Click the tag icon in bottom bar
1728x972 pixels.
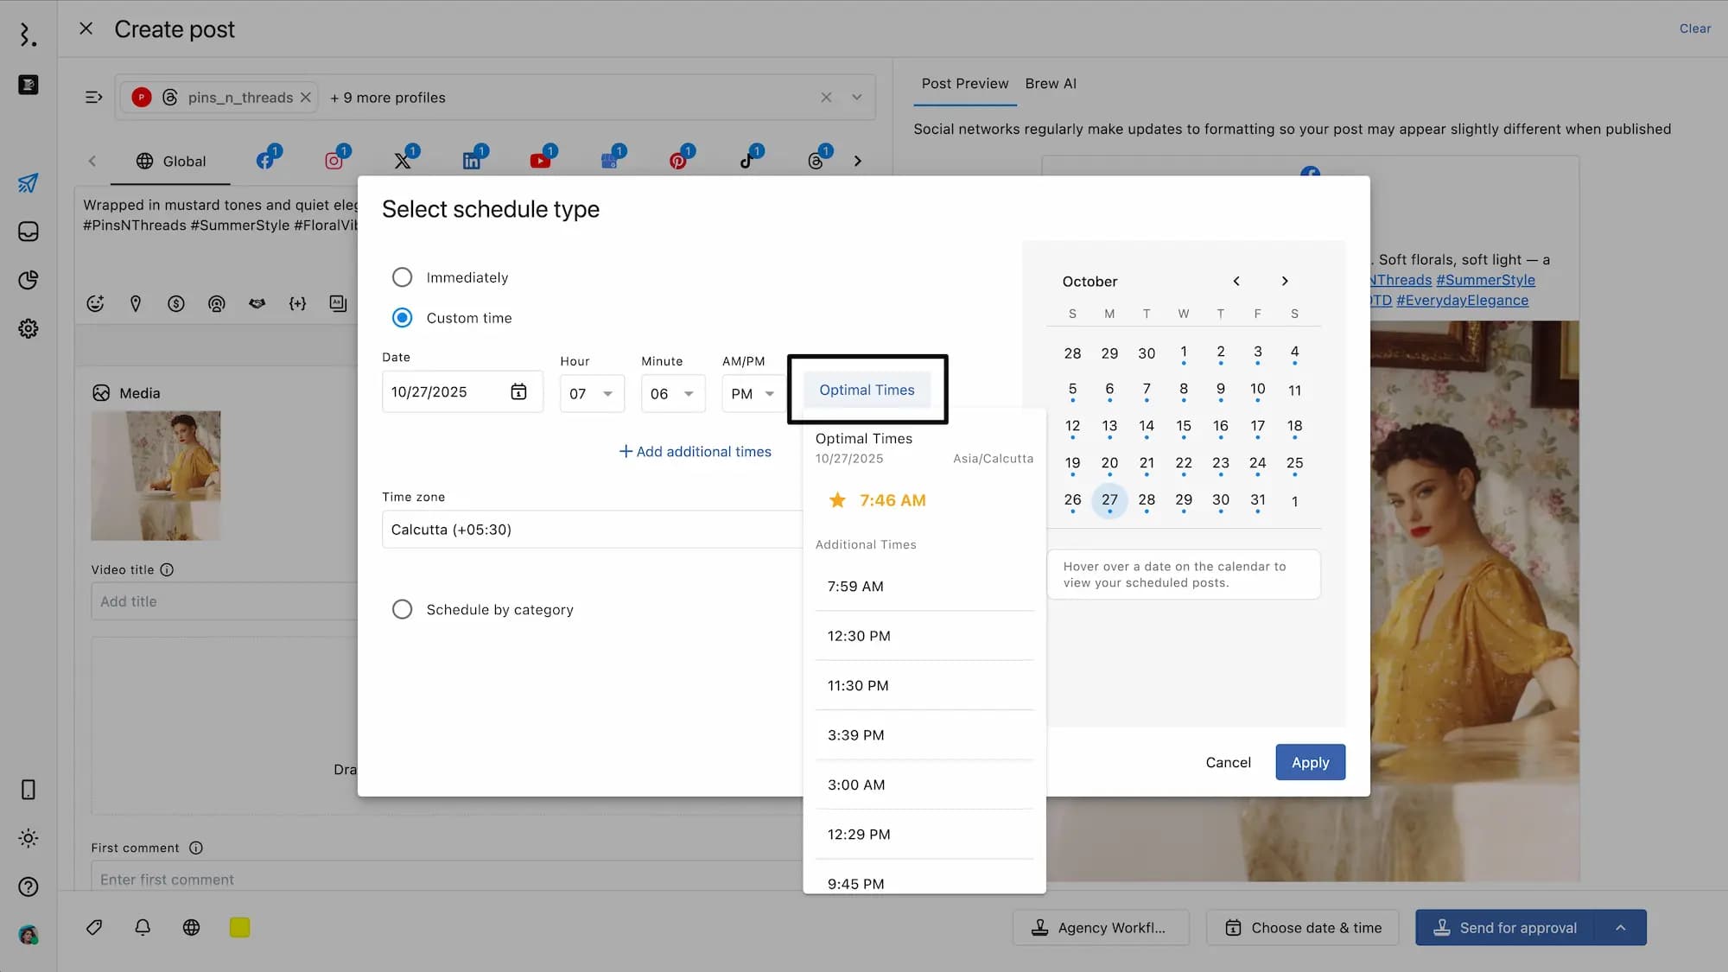pyautogui.click(x=95, y=927)
